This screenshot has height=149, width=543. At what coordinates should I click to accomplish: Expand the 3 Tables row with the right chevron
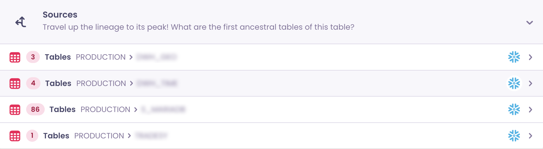point(530,57)
